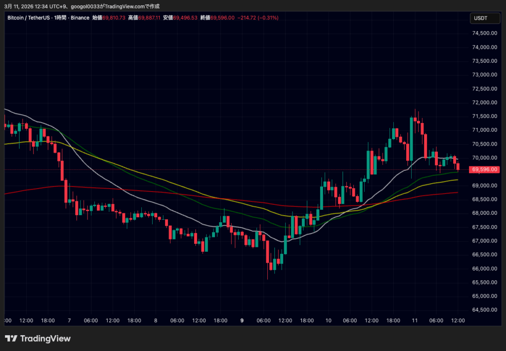Click the red 69,596.00 current price label
506x351 pixels.
484,169
